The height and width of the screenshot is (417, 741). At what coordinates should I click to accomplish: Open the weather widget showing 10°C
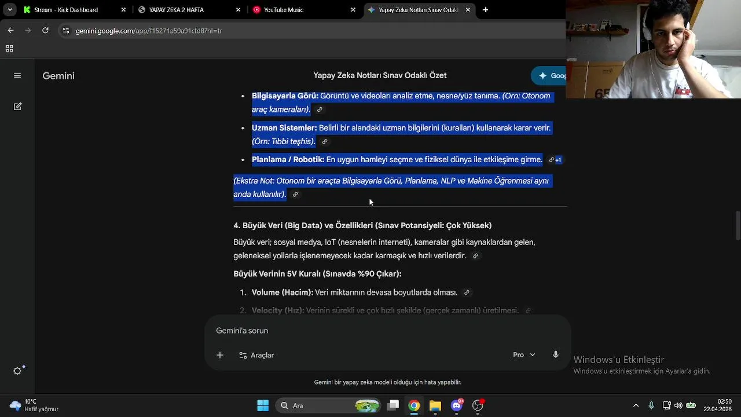(35, 405)
